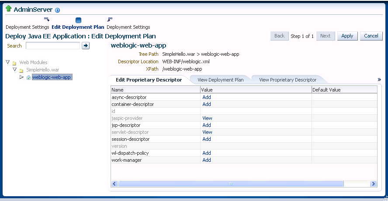
Task: Click the version row name cell
Action: click(156, 146)
